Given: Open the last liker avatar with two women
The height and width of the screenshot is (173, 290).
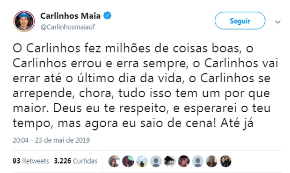Looking at the screenshot, I should pyautogui.click(x=225, y=161).
